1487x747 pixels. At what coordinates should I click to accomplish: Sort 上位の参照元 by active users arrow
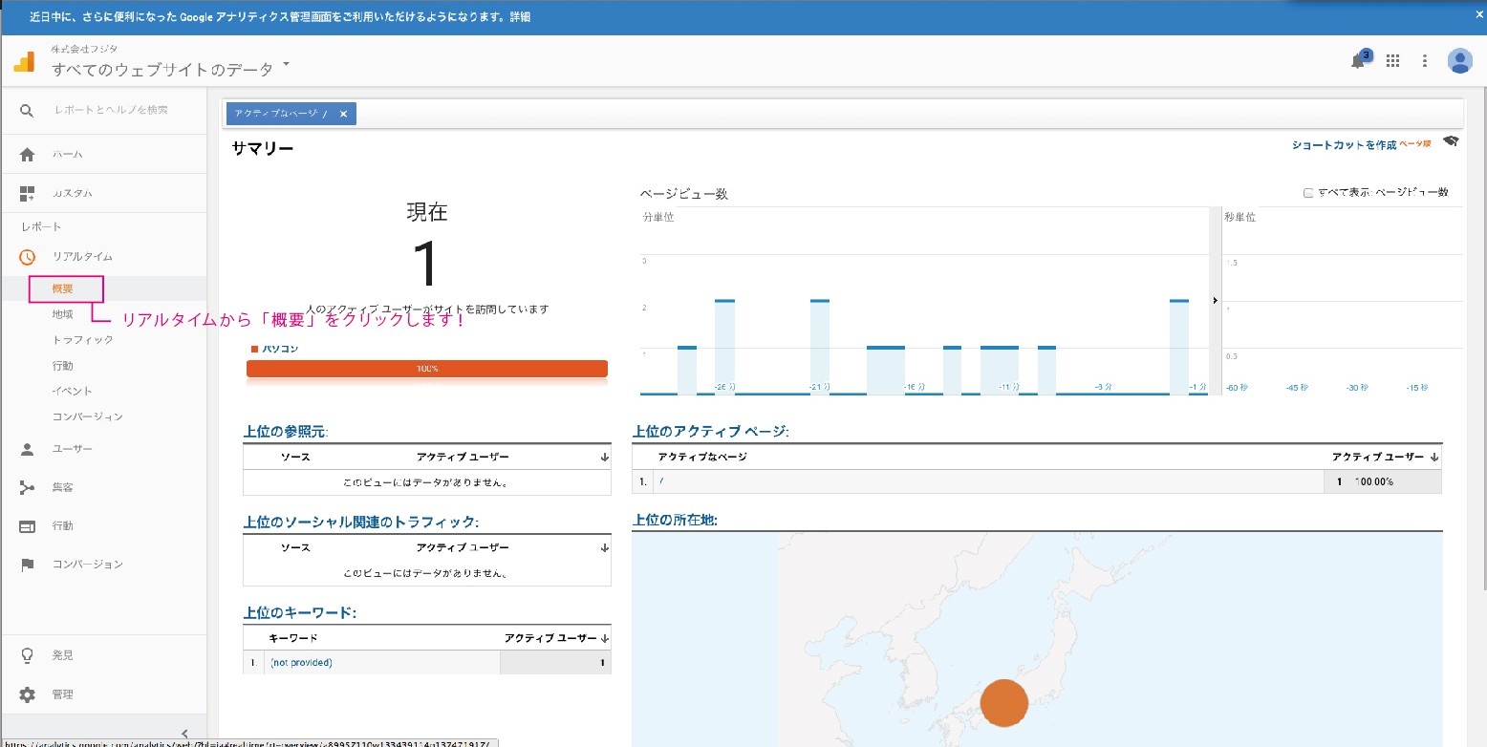tap(604, 458)
